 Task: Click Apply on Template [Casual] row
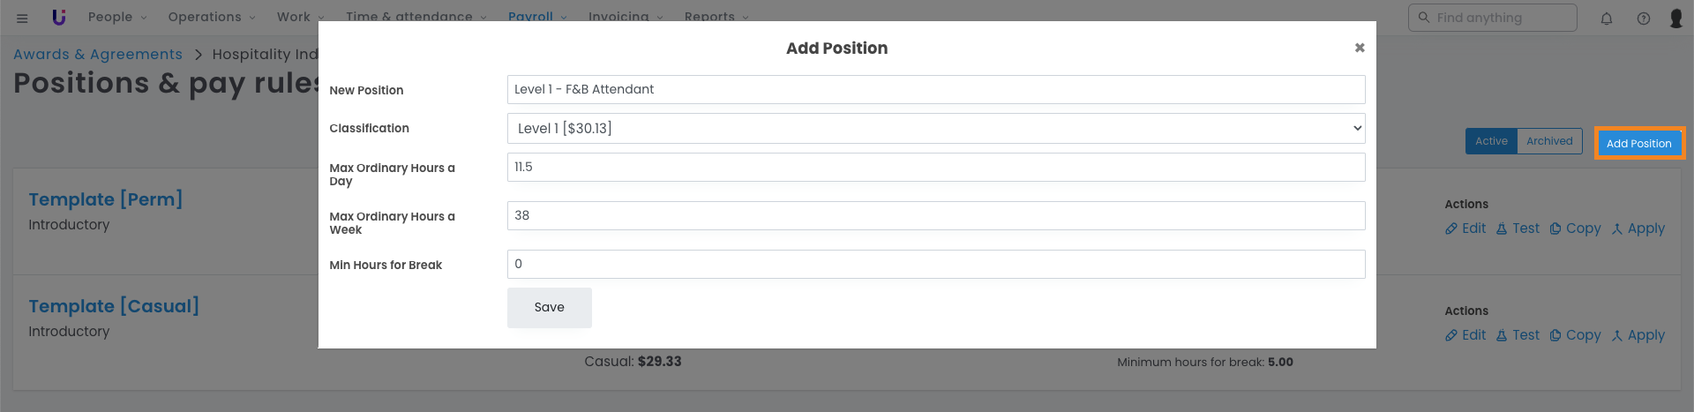point(1638,335)
